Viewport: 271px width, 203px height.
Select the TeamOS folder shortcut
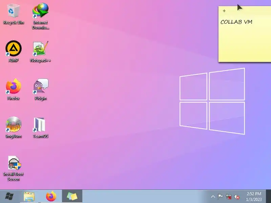coord(41,128)
